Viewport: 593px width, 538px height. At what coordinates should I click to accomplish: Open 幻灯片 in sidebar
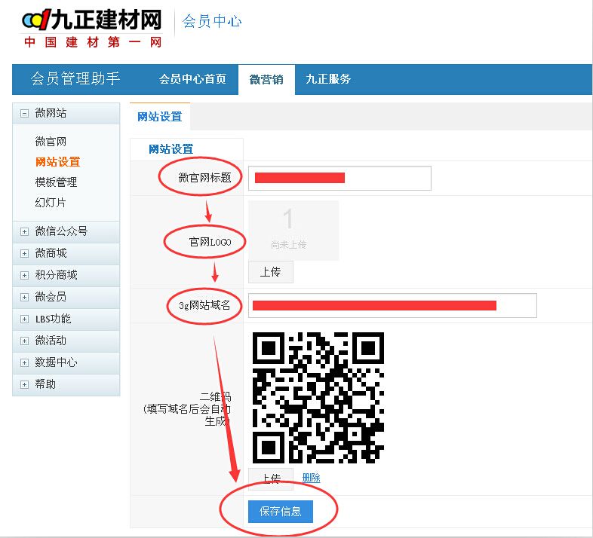(x=51, y=203)
